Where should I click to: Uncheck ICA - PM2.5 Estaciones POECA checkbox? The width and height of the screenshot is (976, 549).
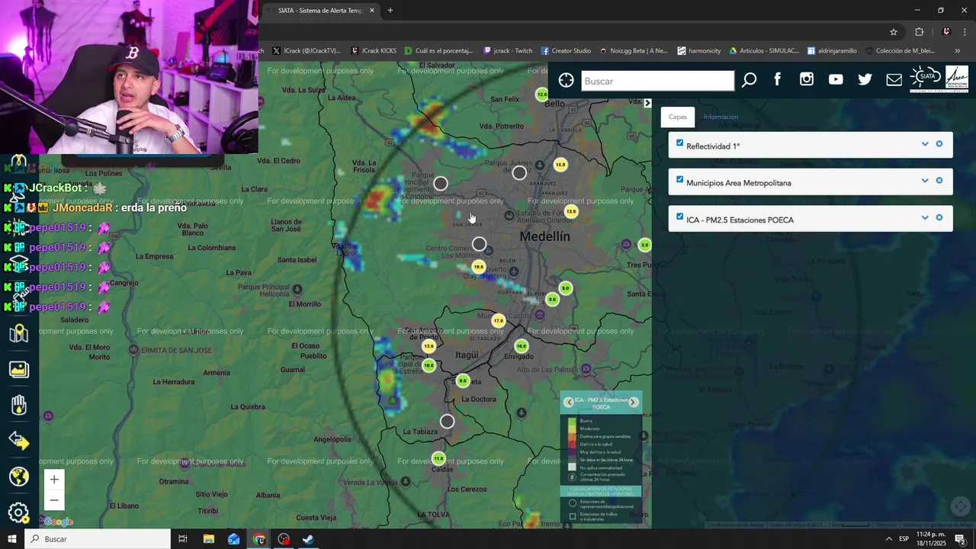coord(679,217)
